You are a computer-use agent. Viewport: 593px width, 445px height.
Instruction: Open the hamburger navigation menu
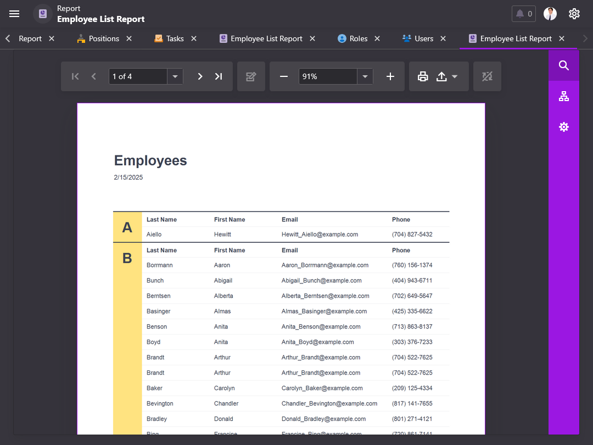click(14, 14)
